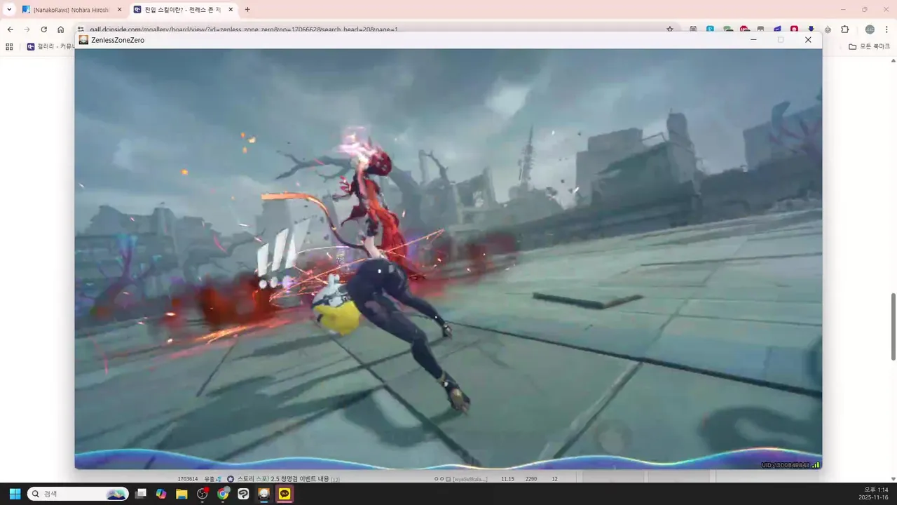The width and height of the screenshot is (897, 505).
Task: Click the Chrome forward arrow
Action: pos(27,29)
